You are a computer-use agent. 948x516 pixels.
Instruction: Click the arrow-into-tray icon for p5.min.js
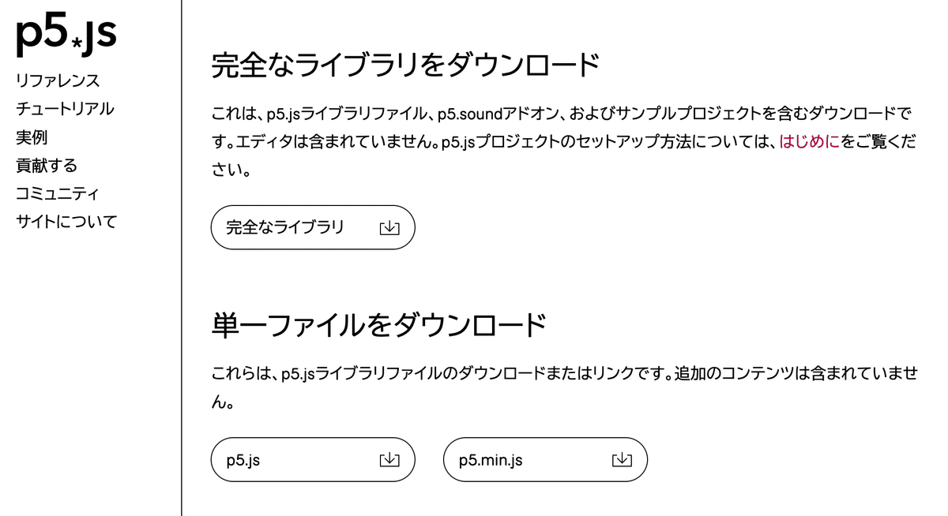pos(623,459)
